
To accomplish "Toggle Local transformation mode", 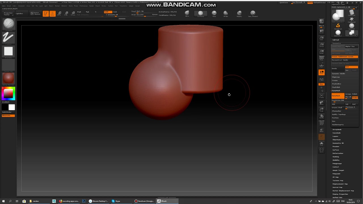I will pos(322,73).
